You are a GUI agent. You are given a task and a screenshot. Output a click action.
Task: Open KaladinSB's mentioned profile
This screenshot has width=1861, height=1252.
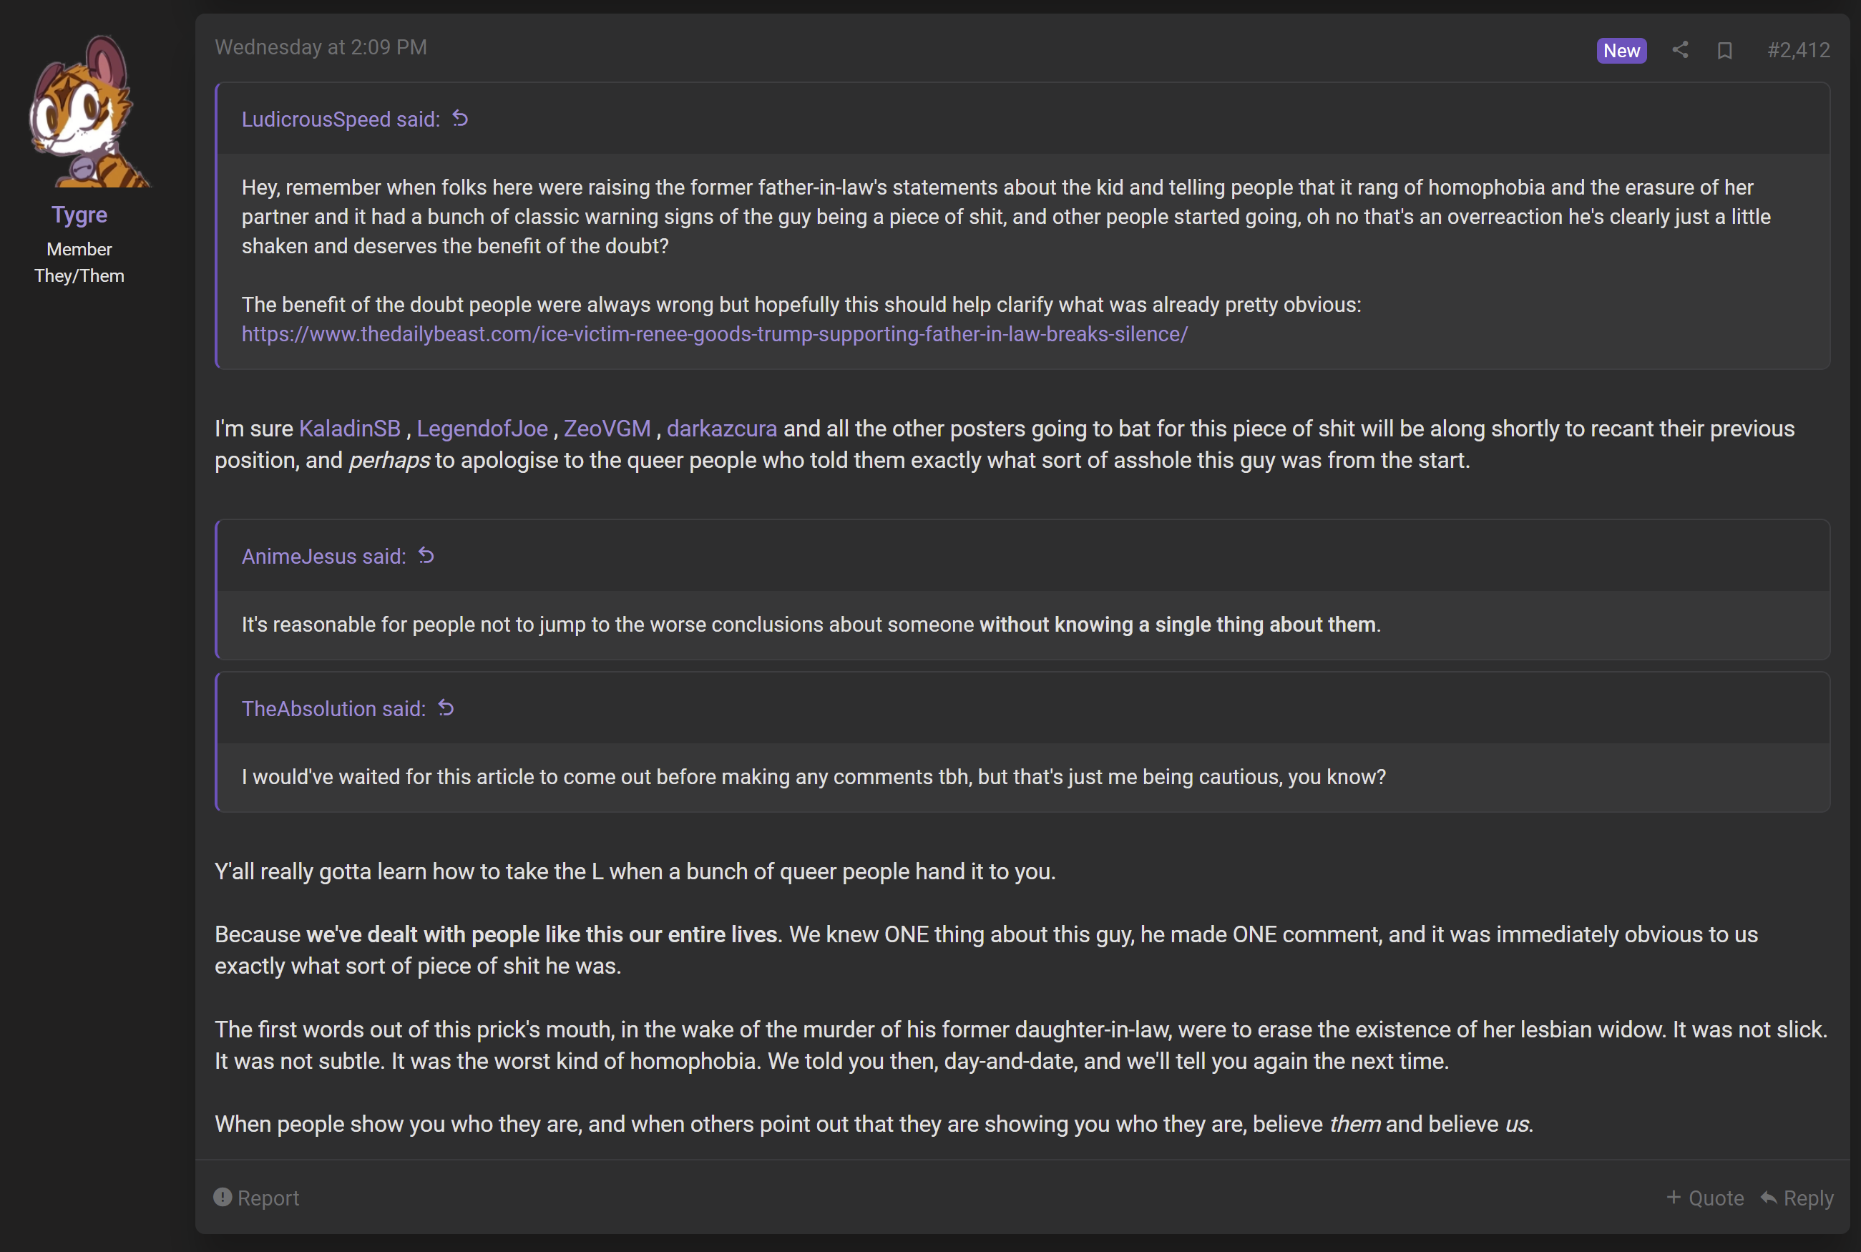350,429
